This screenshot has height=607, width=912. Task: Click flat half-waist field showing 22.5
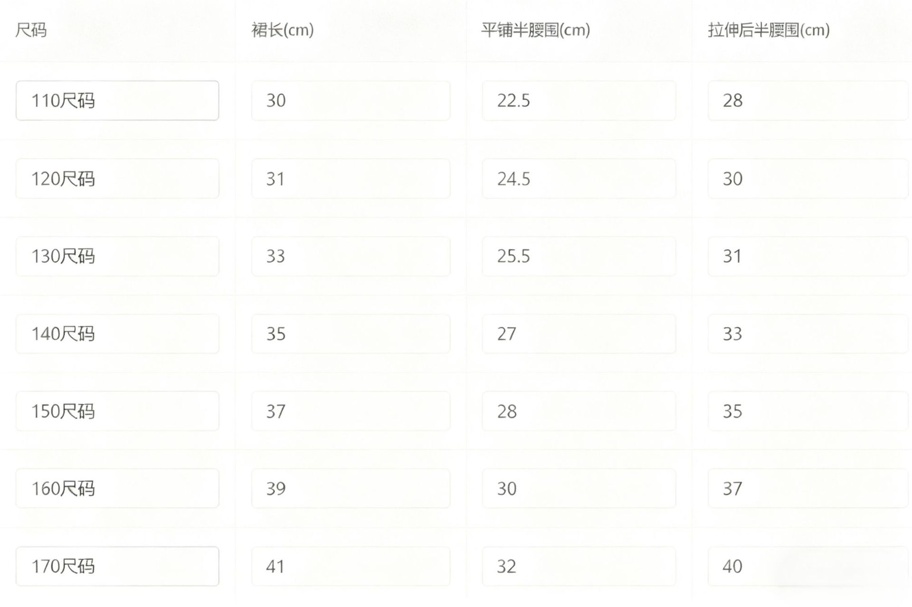(x=579, y=101)
